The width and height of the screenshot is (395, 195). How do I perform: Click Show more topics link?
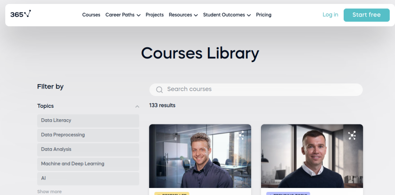click(x=49, y=192)
